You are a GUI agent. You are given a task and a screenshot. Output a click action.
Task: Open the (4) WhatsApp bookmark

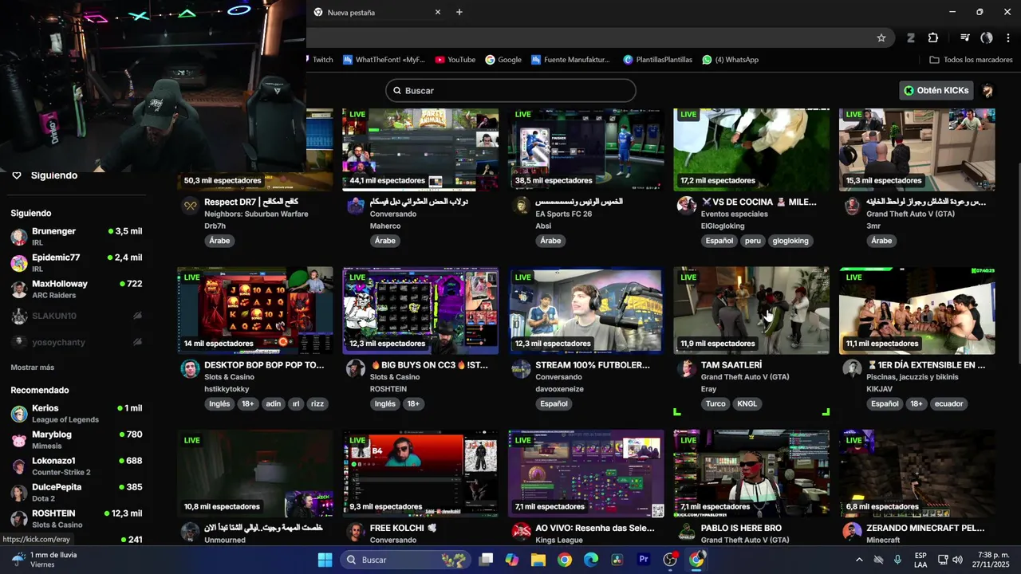pyautogui.click(x=730, y=60)
